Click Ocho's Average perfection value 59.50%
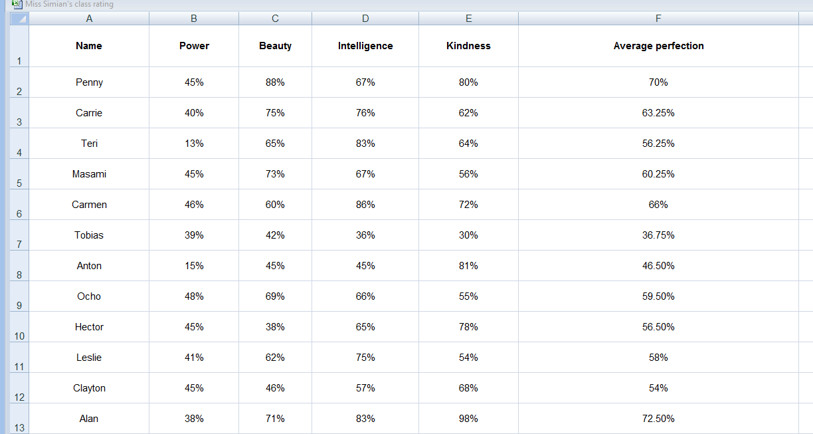This screenshot has width=813, height=434. [658, 296]
